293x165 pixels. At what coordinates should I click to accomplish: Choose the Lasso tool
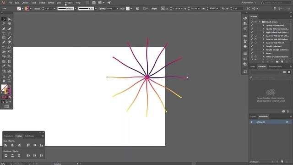[9, 24]
